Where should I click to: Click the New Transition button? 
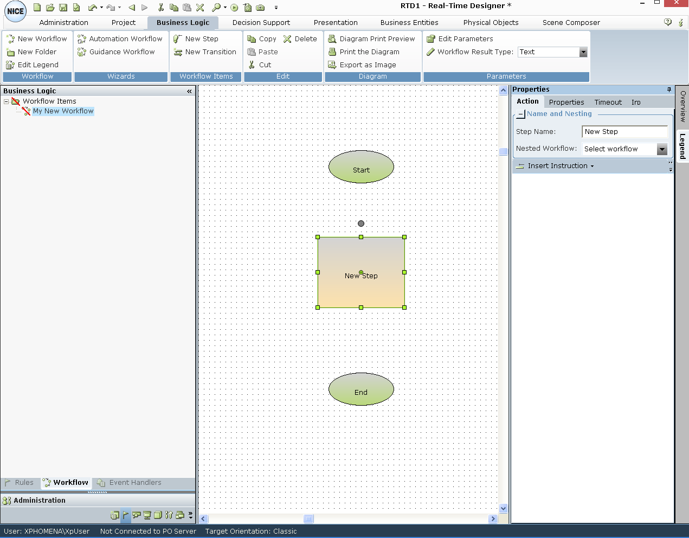[x=210, y=52]
